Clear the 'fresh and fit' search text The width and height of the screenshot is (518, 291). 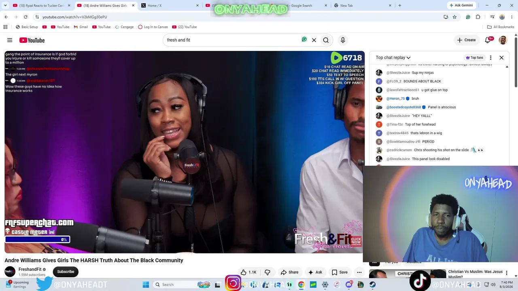point(314,40)
